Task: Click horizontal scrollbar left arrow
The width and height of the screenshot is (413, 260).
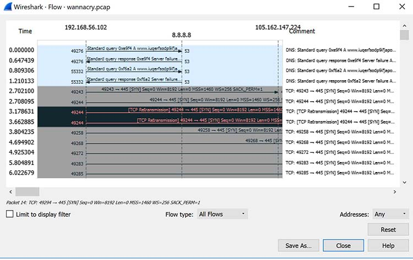Action: (10, 192)
